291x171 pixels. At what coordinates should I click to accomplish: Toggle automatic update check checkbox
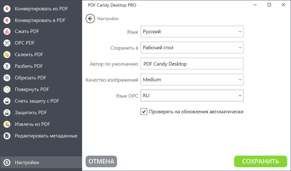pyautogui.click(x=144, y=112)
